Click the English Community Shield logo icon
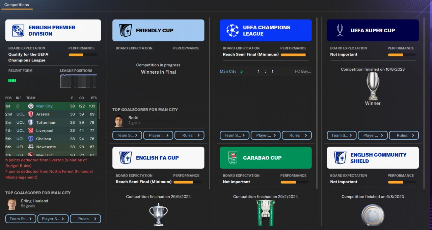This screenshot has width=432, height=230. 340,158
